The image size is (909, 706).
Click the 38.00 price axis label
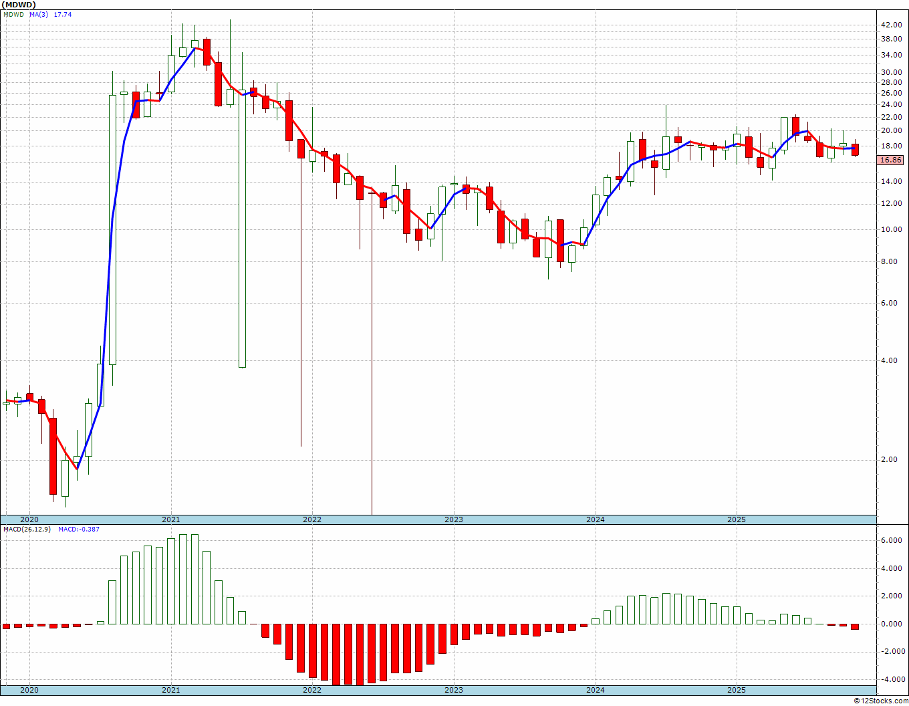892,39
